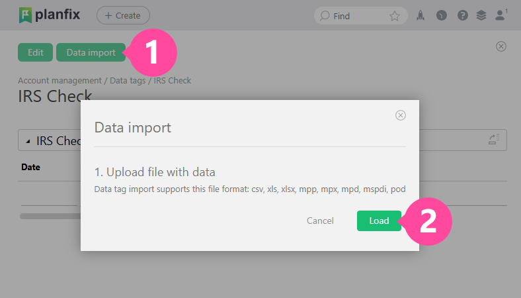This screenshot has height=298, width=521.
Task: Click the magnifier search icon
Action: click(x=325, y=16)
